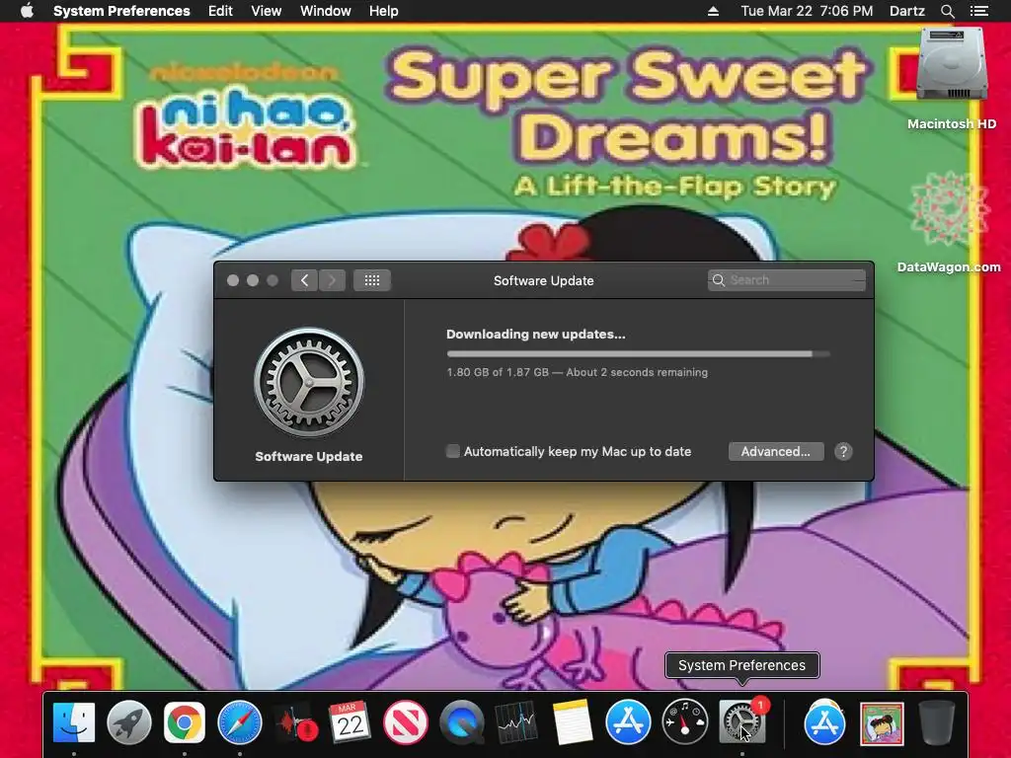Open Voice Memos from the Dock
This screenshot has width=1011, height=758.
click(x=295, y=722)
